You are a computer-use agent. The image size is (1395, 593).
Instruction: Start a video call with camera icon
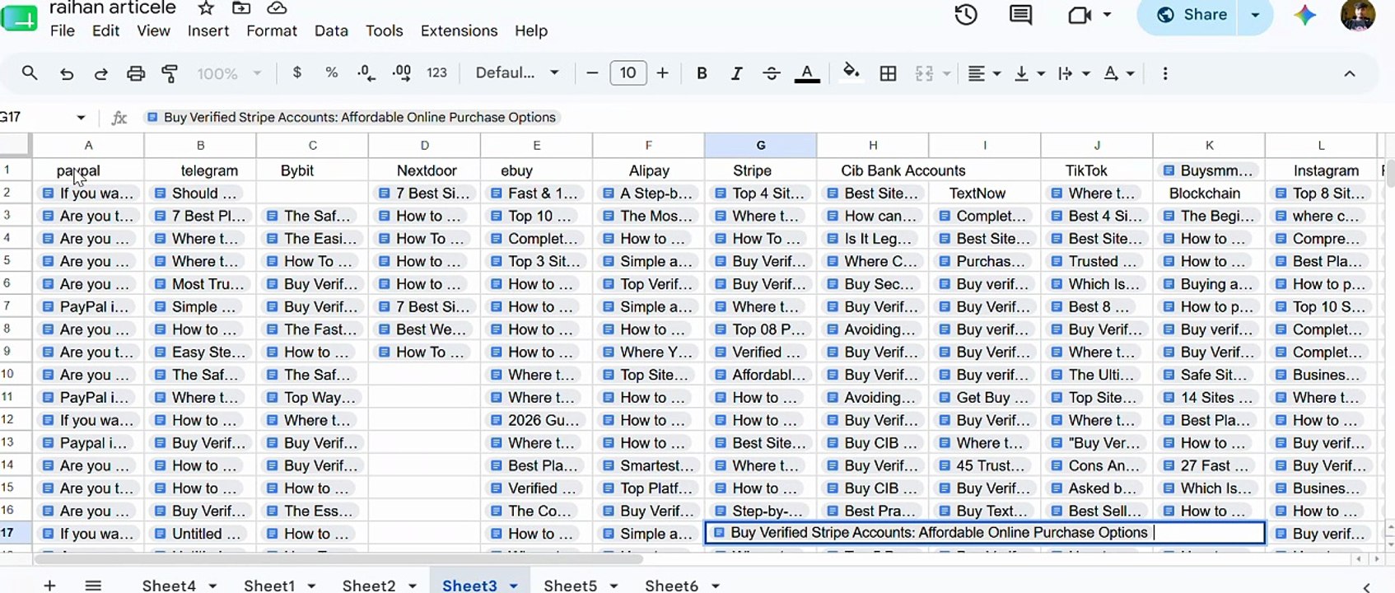click(x=1079, y=15)
